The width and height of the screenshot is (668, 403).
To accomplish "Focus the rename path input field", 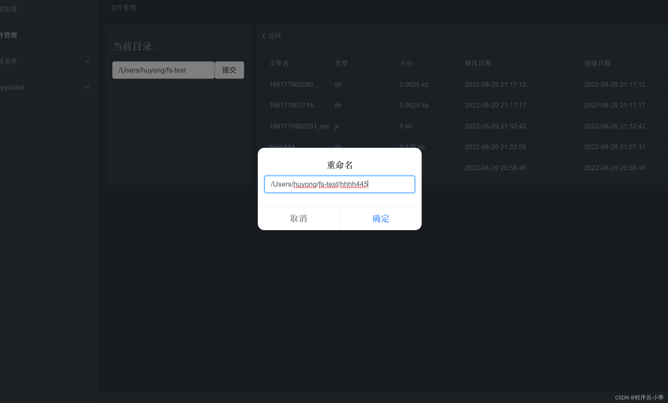I will pos(339,184).
